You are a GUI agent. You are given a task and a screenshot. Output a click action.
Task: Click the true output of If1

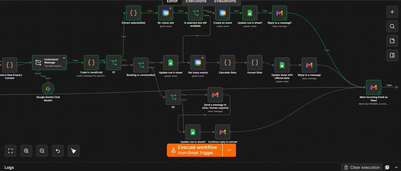point(122,60)
